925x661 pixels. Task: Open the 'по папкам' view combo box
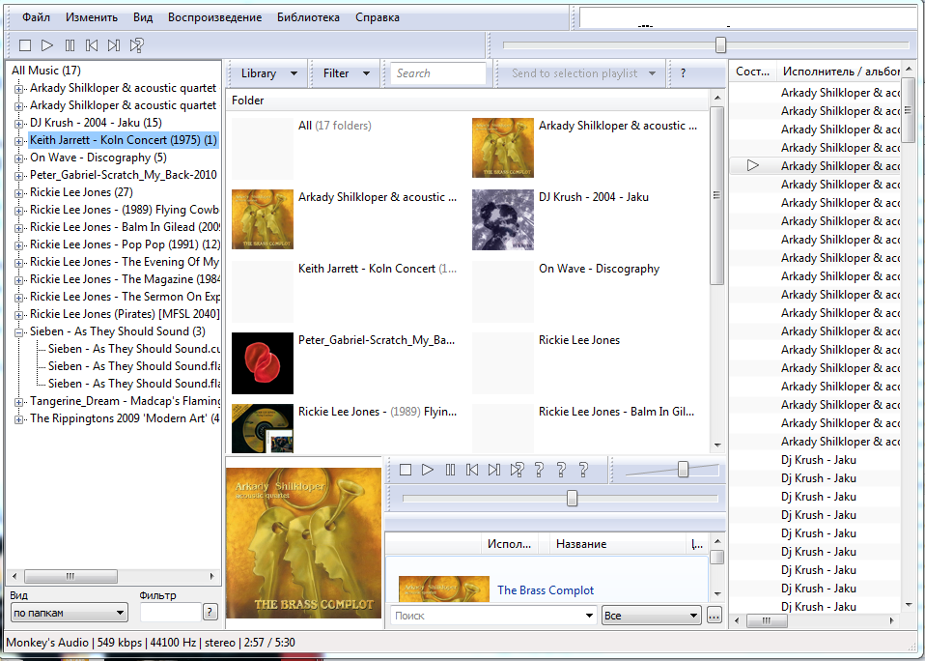(69, 612)
